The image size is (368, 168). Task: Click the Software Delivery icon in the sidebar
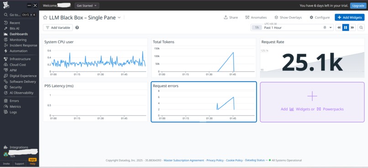click(x=5, y=81)
